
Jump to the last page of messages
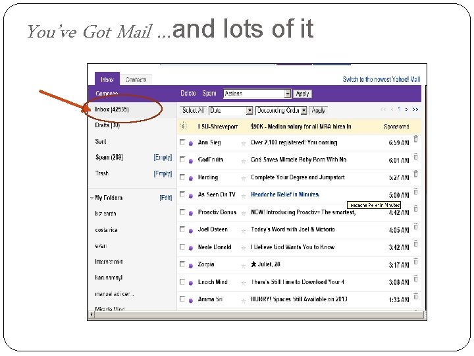[x=415, y=109]
